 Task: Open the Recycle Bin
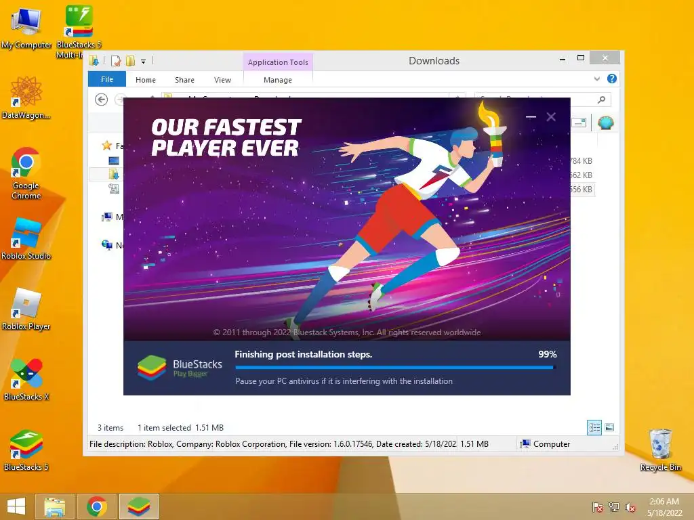click(660, 450)
